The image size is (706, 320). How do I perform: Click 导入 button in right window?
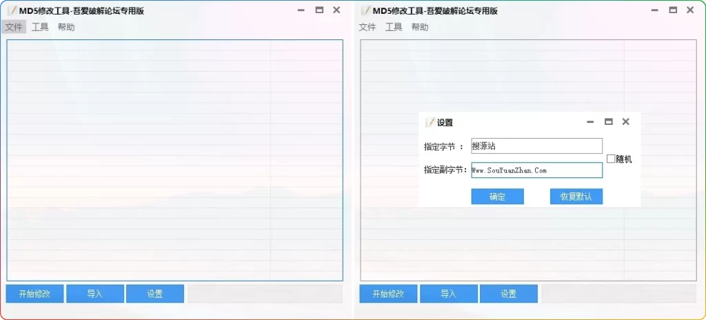coord(448,294)
